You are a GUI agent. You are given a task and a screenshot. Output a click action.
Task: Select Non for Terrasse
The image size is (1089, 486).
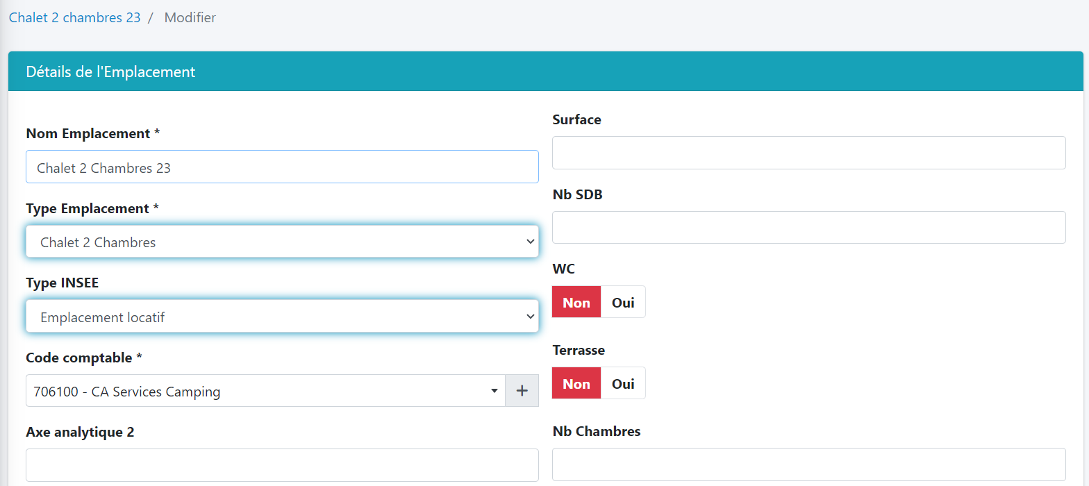576,384
